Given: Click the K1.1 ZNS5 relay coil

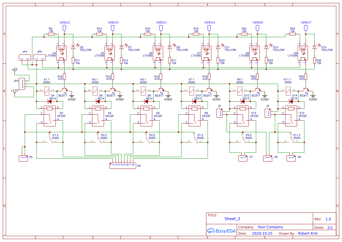Looking at the screenshot, I should click(x=47, y=92).
